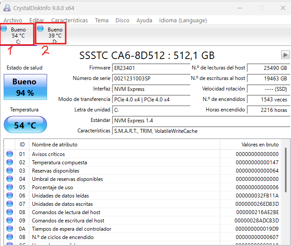Click the attribute list vertical scrollbar
The image size is (291, 246).
pos(286,175)
